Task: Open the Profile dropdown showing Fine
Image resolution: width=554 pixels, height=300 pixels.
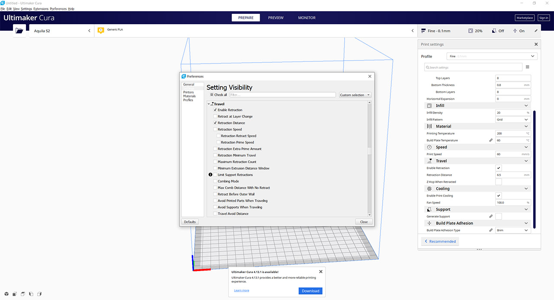Action: (x=492, y=56)
